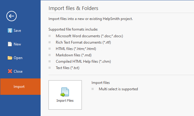Screen dimensions: 194x116
Task: Click the Compiled HTML Help files entry
Action: coord(83,61)
